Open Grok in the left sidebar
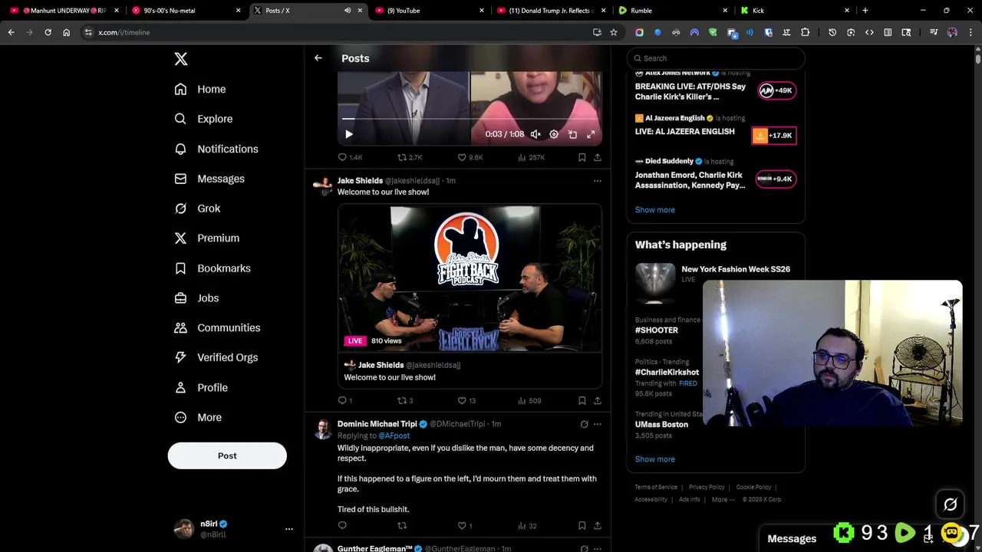This screenshot has height=552, width=982. point(197,209)
